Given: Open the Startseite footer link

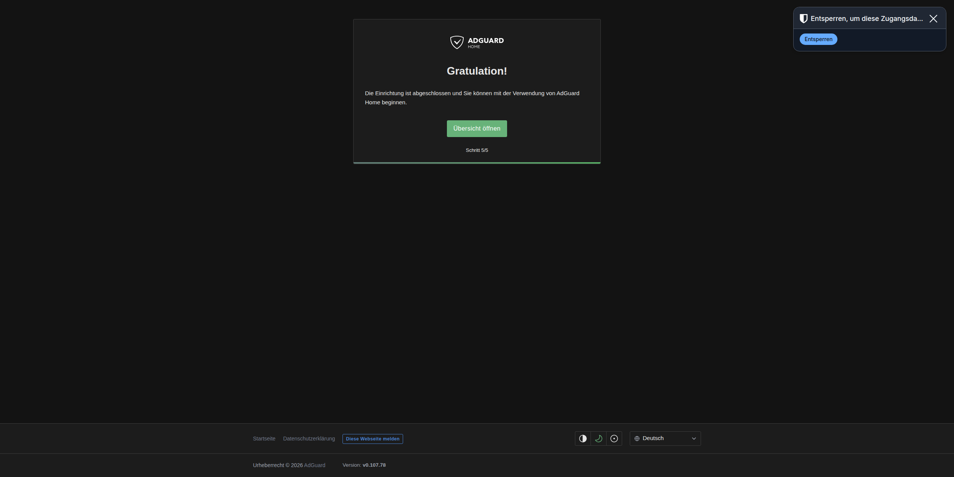Looking at the screenshot, I should coord(264,439).
